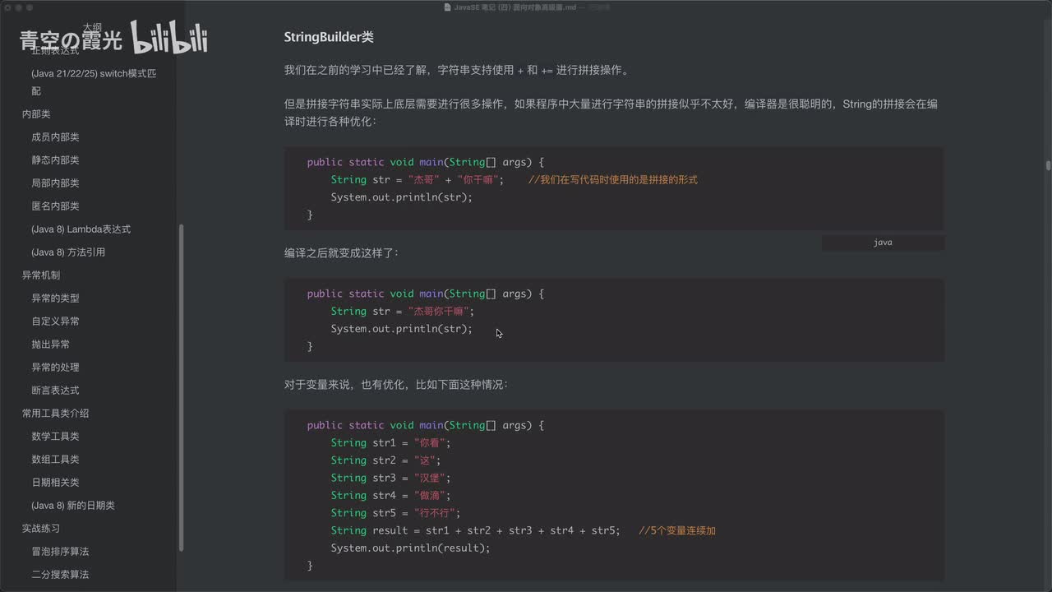Click paragraph starting 但是拼接字符串实际上底层

pyautogui.click(x=610, y=113)
